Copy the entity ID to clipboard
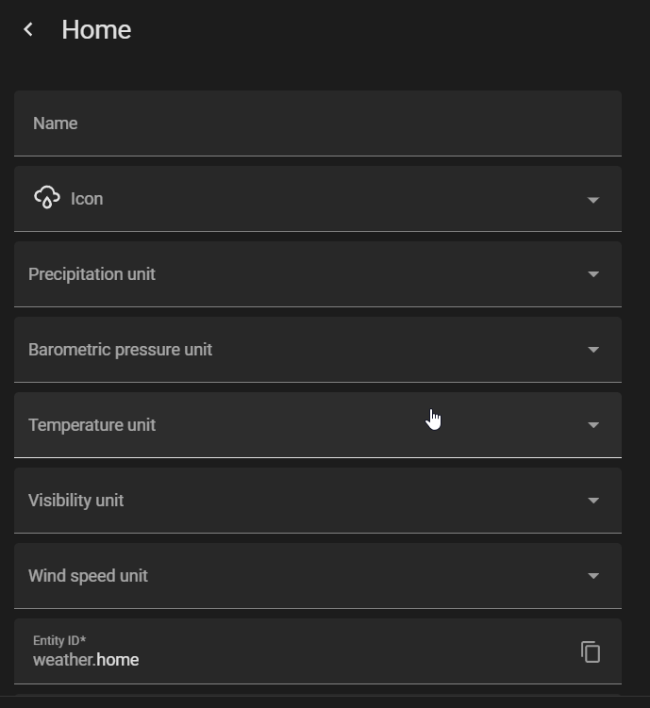Image resolution: width=650 pixels, height=708 pixels. coord(591,651)
